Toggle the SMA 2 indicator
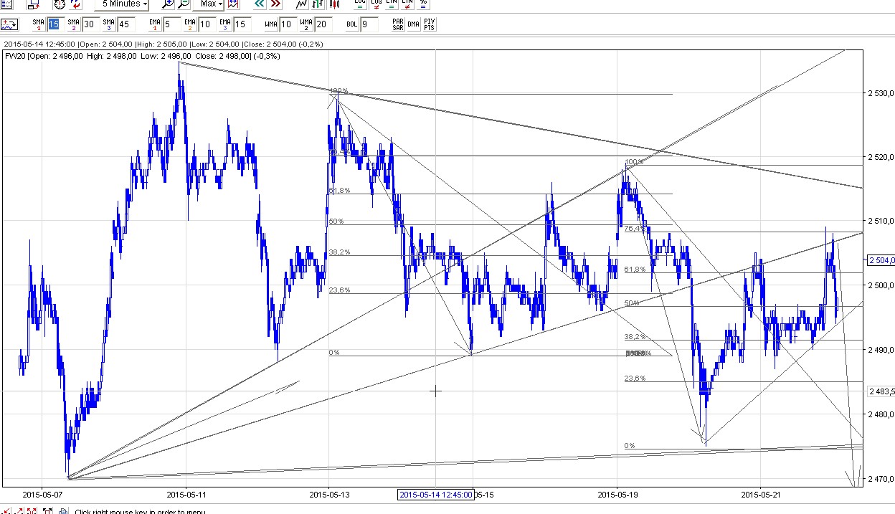The height and width of the screenshot is (514, 895). coord(74,24)
